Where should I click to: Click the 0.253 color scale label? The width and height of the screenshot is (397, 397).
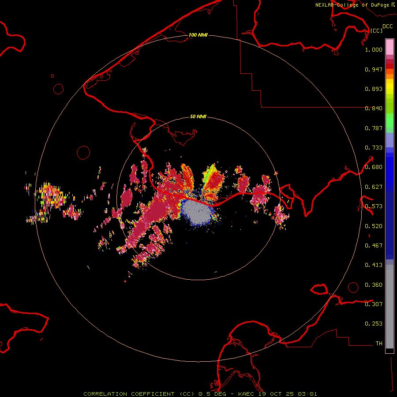tap(374, 324)
